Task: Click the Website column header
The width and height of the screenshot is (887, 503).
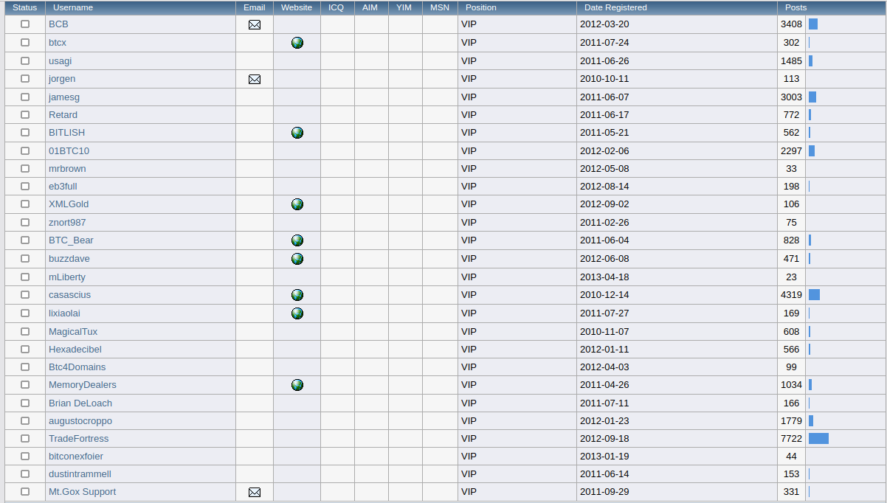Action: pyautogui.click(x=297, y=7)
